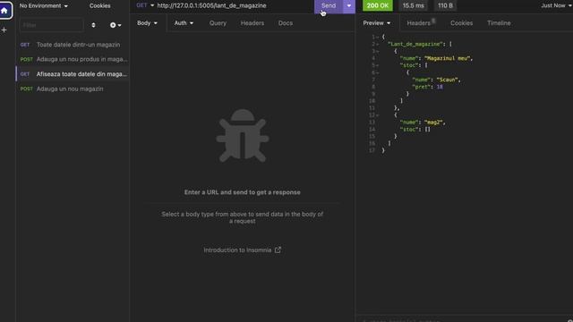Open the No Environment dropdown

pyautogui.click(x=44, y=6)
